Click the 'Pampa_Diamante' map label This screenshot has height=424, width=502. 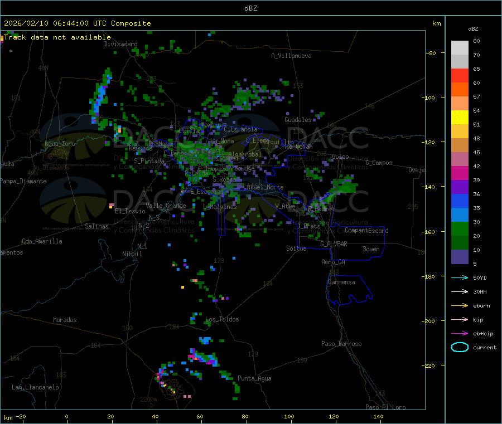pyautogui.click(x=23, y=181)
